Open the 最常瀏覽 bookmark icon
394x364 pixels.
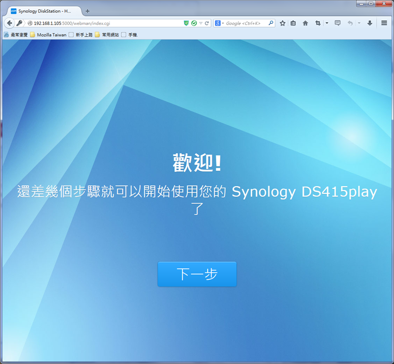[6, 35]
